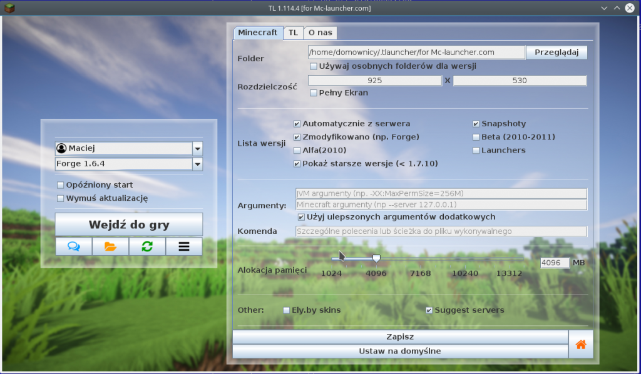Uncheck the 'Snapshoty' checkbox
Viewport: 641px width, 374px height.
point(476,124)
